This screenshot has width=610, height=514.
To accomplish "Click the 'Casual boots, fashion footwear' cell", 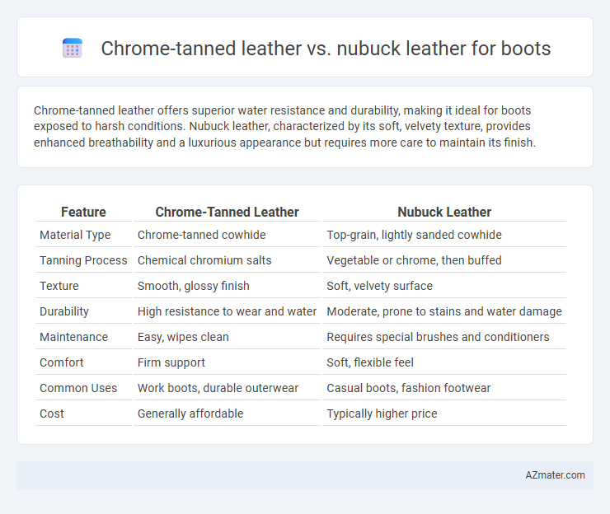I will pyautogui.click(x=409, y=388).
